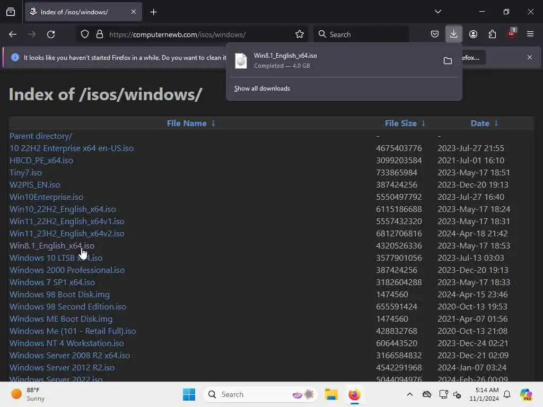
Task: Download Windows ME Boot Disk.img
Action: tap(60, 318)
